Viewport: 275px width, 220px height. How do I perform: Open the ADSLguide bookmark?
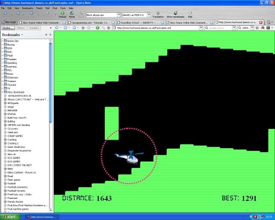(11, 103)
